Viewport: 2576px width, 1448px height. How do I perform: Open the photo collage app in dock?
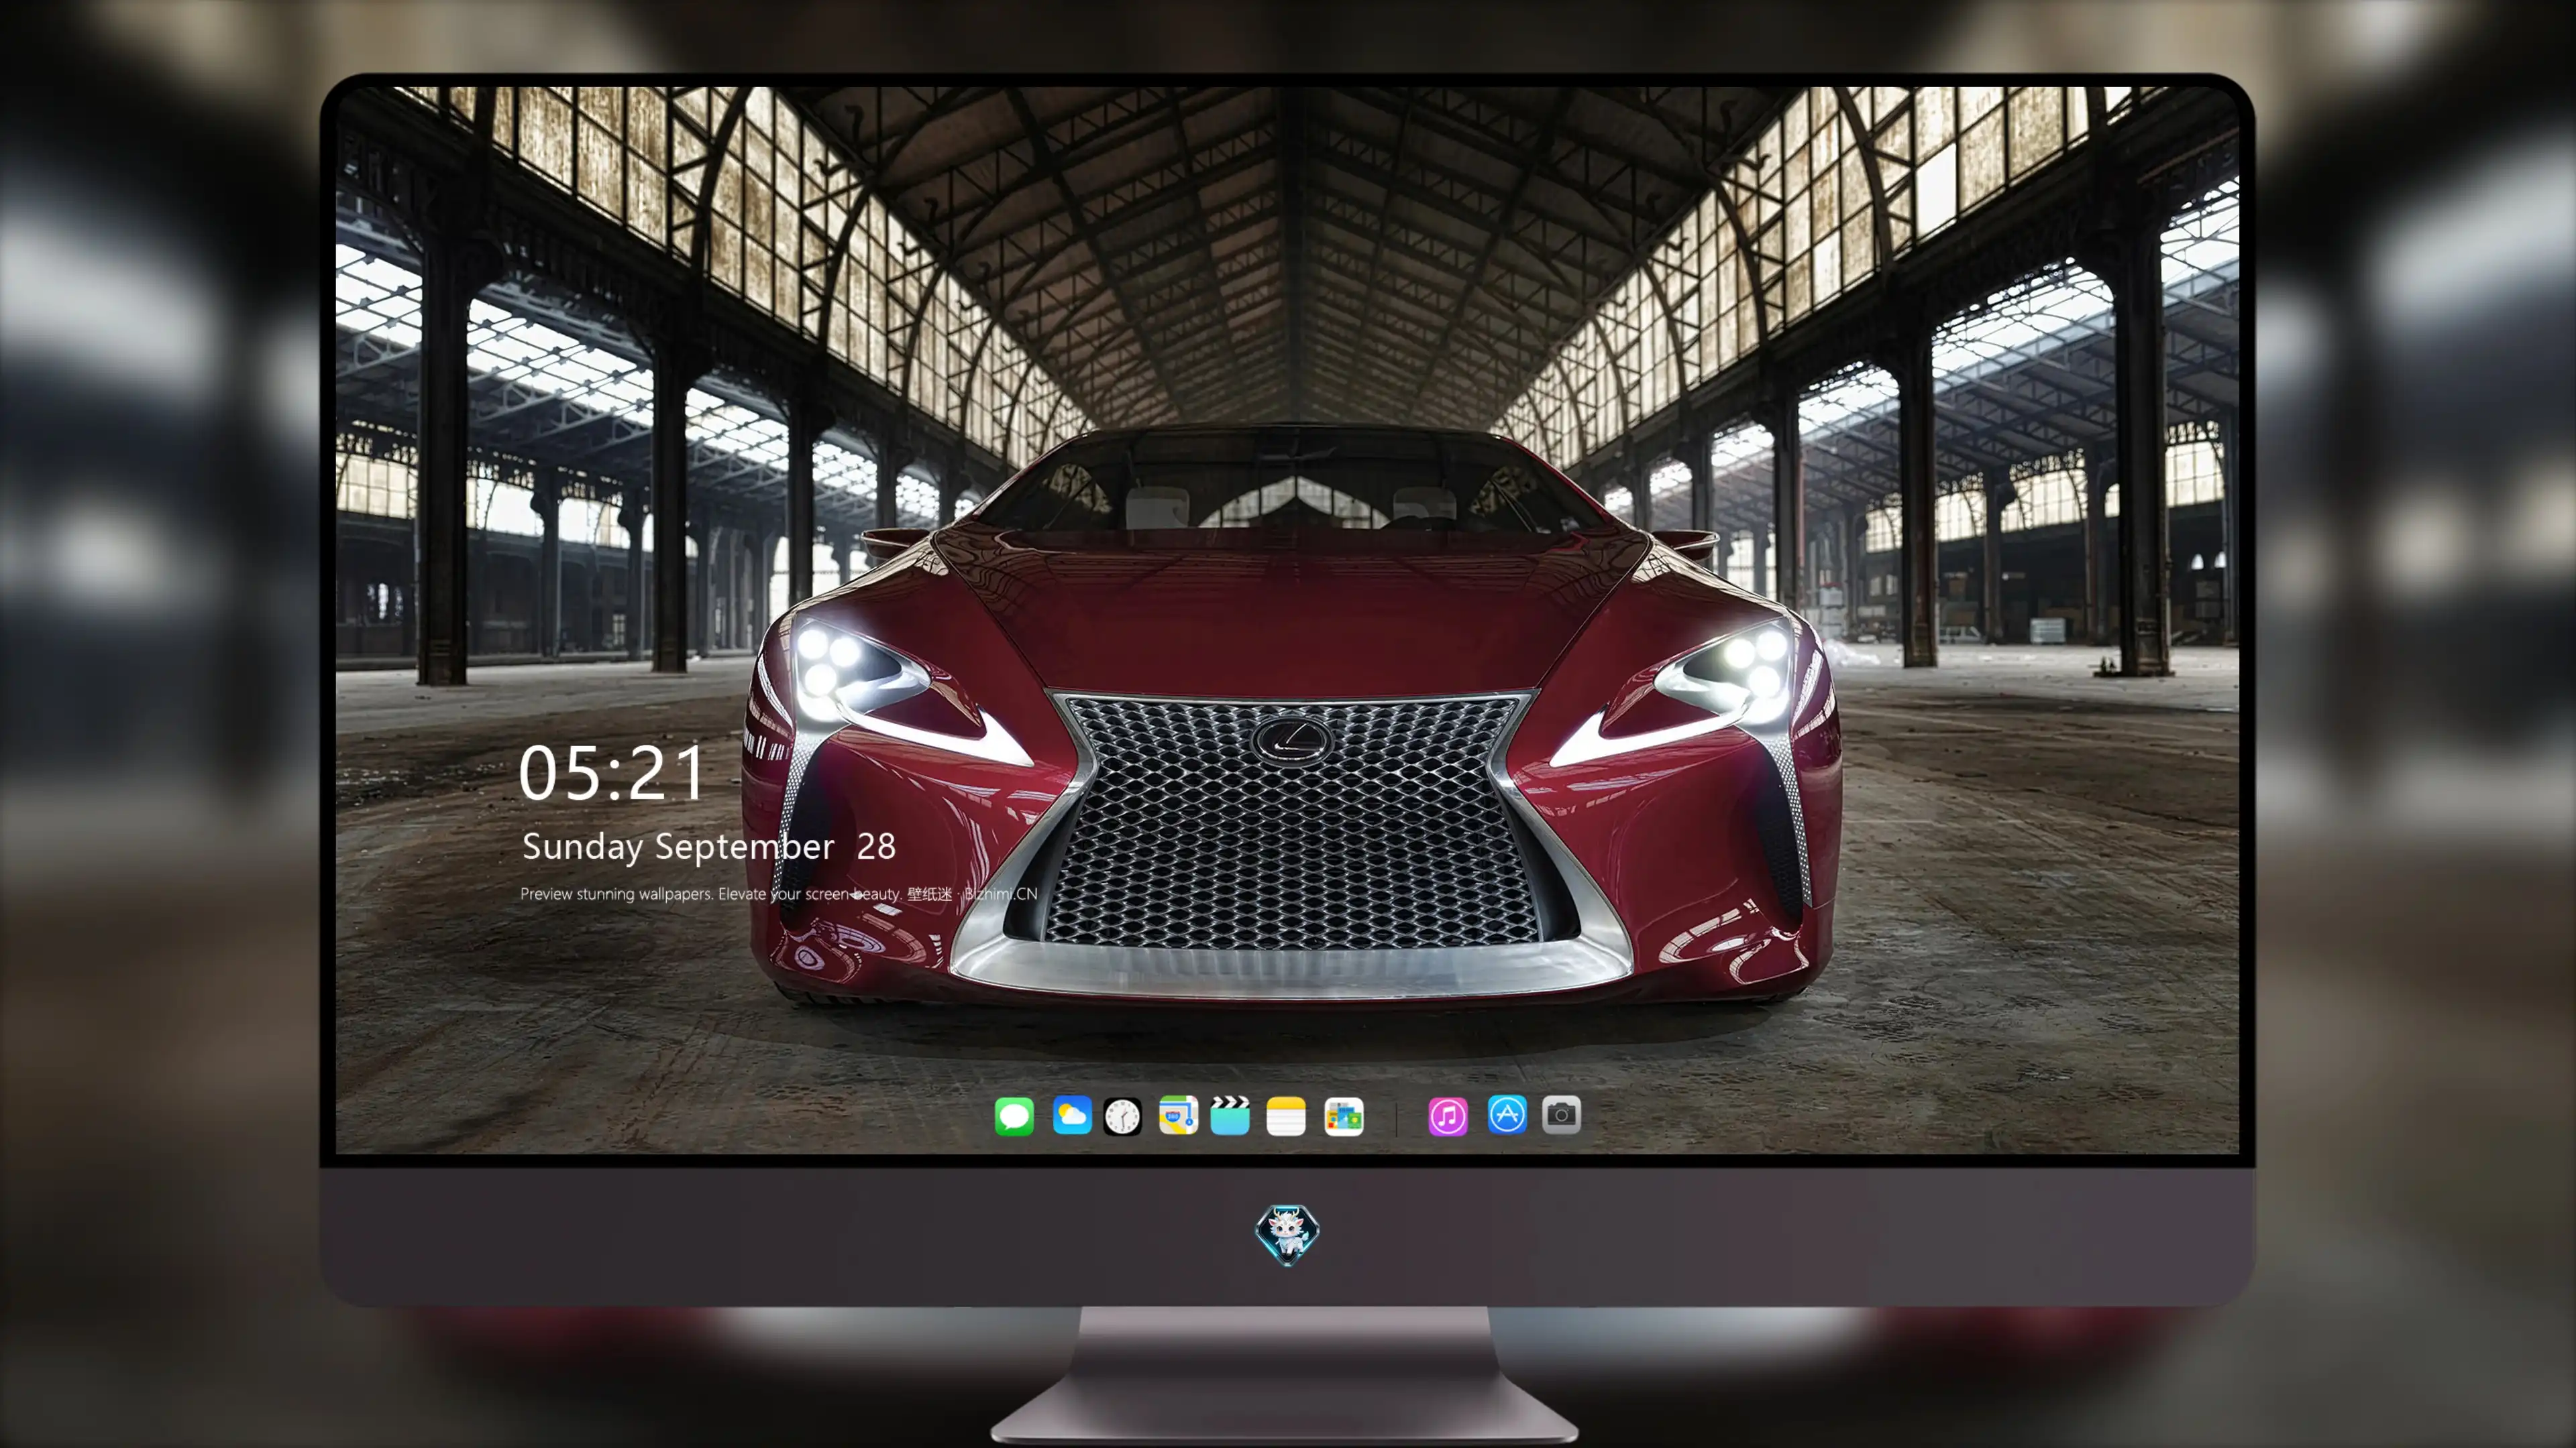coord(1344,1115)
